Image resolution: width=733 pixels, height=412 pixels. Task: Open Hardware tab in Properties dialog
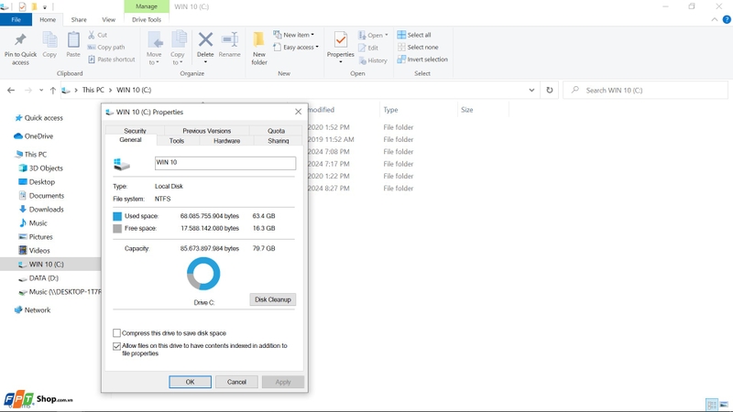tap(226, 141)
